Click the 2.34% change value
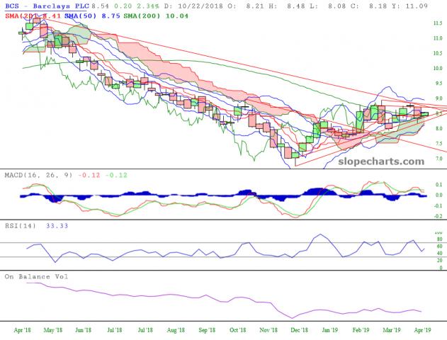 [x=147, y=6]
